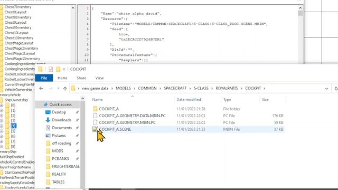Image resolution: width=338 pixels, height=190 pixels.
Task: Open REALITY folder in sidebar
Action: [x=59, y=174]
